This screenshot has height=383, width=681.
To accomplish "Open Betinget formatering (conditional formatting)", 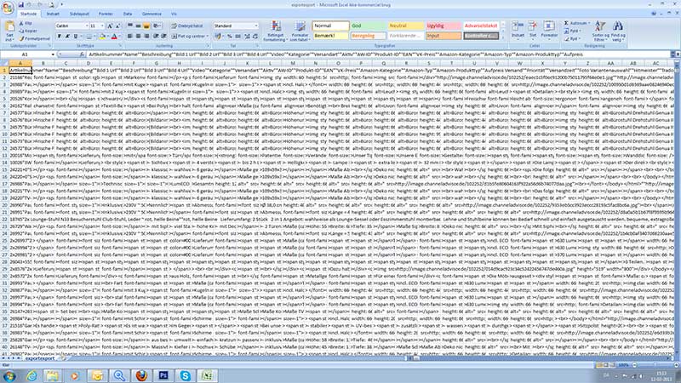I will pyautogui.click(x=275, y=31).
